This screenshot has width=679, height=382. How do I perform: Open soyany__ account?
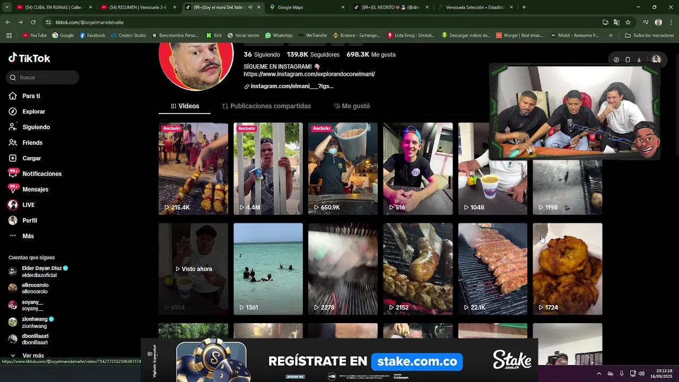[26, 305]
